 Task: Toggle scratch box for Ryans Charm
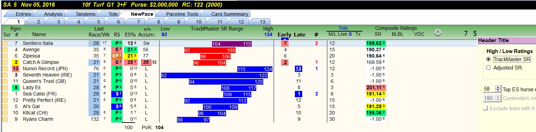pos(5,119)
